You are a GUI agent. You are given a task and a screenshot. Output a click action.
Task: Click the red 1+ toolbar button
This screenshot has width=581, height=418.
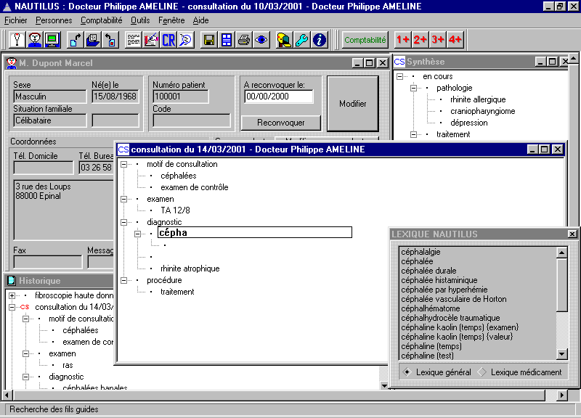tap(403, 40)
